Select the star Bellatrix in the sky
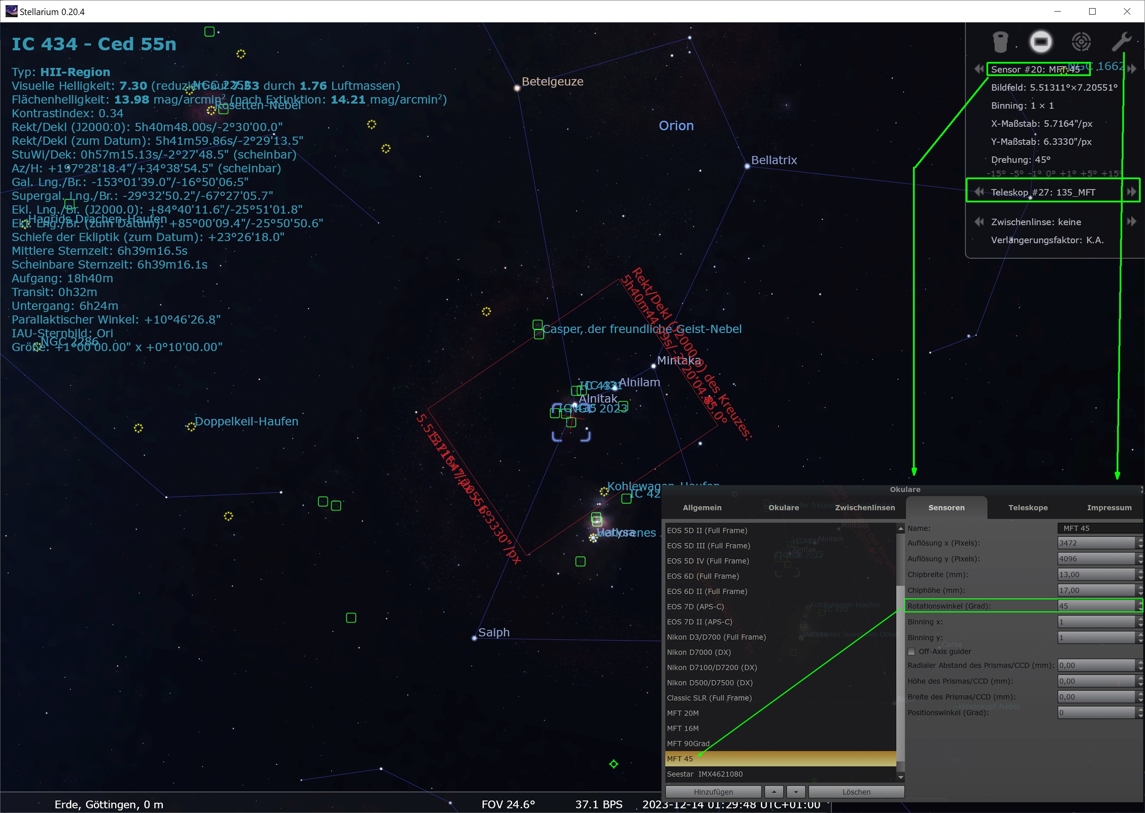This screenshot has width=1145, height=813. point(747,166)
